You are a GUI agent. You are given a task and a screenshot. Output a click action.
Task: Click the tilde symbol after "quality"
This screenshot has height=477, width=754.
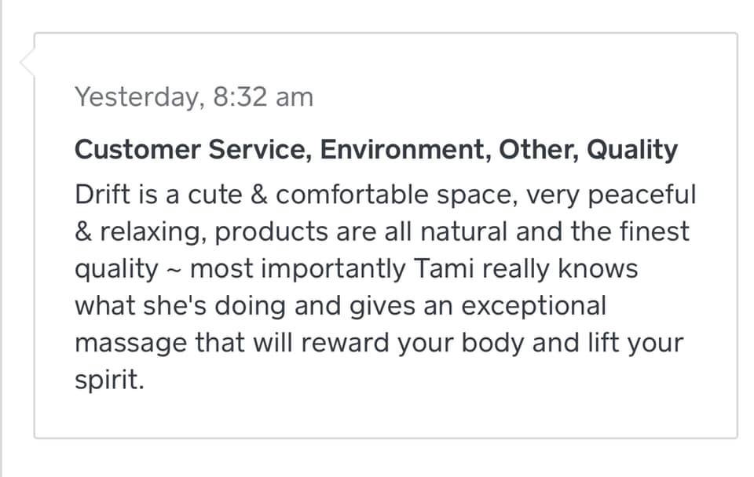coord(174,268)
